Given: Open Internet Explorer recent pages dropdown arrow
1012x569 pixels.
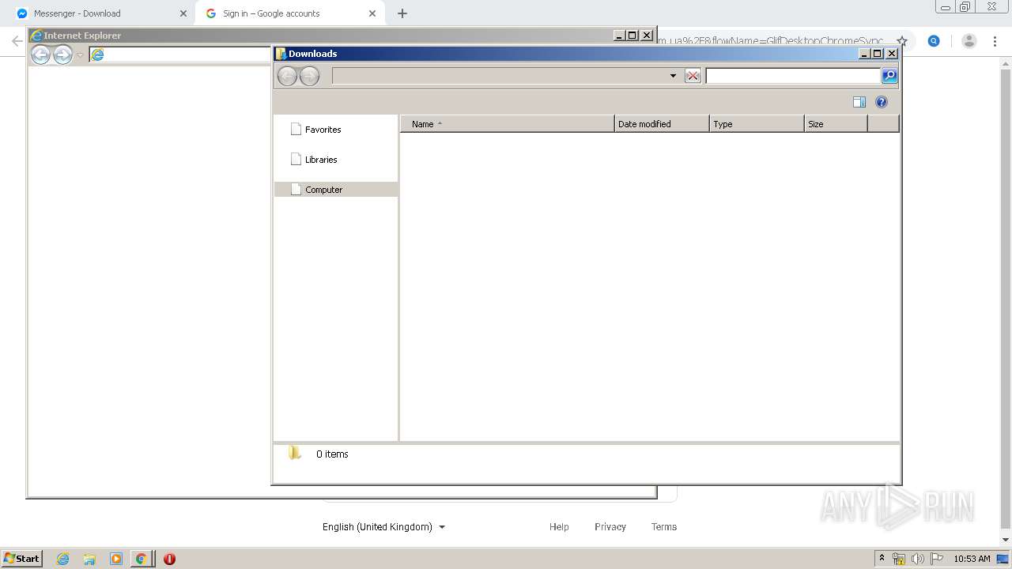Looking at the screenshot, I should [x=80, y=55].
